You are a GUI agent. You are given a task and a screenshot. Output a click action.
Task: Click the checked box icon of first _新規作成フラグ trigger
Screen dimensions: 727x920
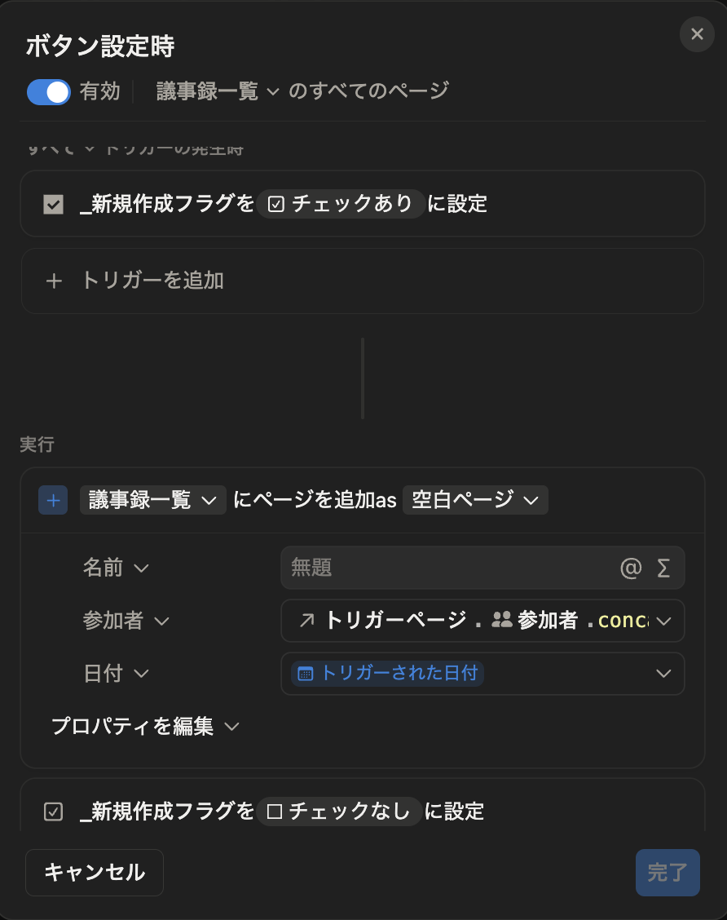point(53,204)
